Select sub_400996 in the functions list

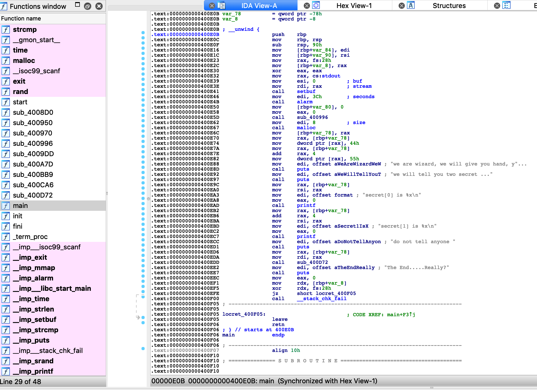[x=33, y=143]
